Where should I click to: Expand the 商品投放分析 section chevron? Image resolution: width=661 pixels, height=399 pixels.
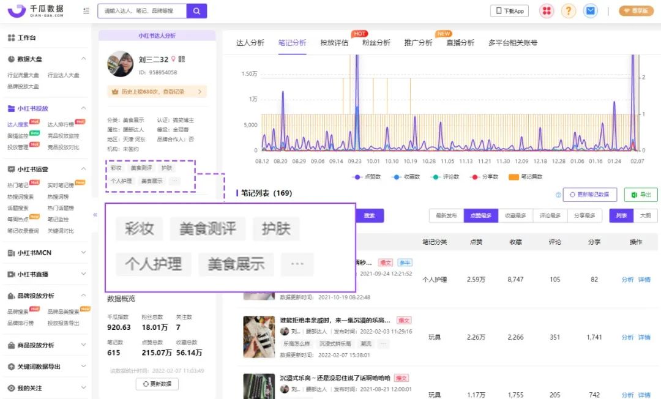coord(83,345)
